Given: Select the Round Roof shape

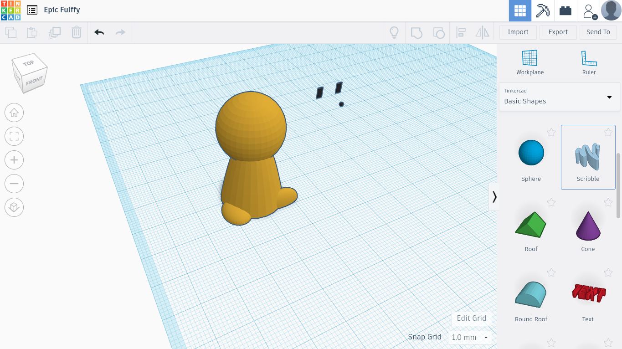Looking at the screenshot, I should click(531, 298).
